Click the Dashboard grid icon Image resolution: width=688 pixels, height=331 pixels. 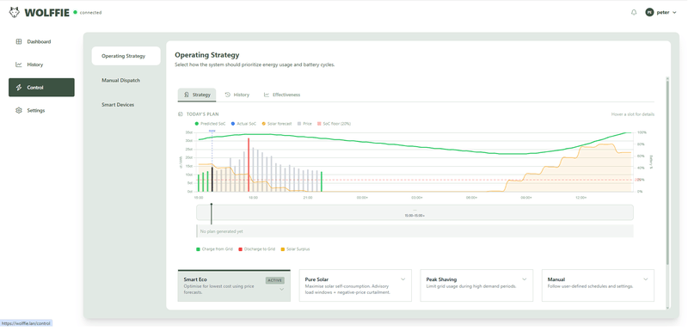point(18,41)
